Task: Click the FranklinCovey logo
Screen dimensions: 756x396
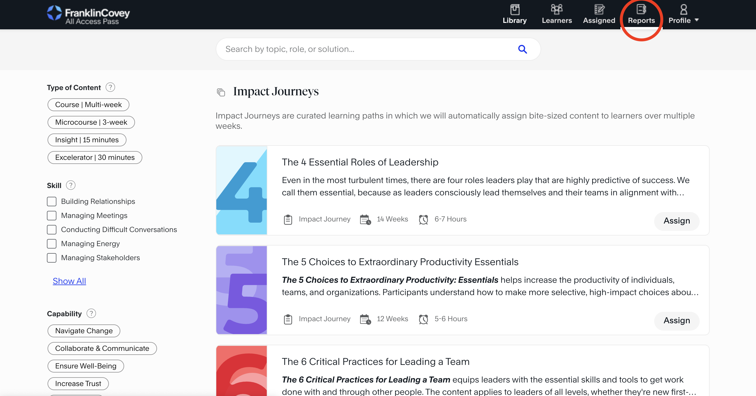Action: (x=88, y=15)
